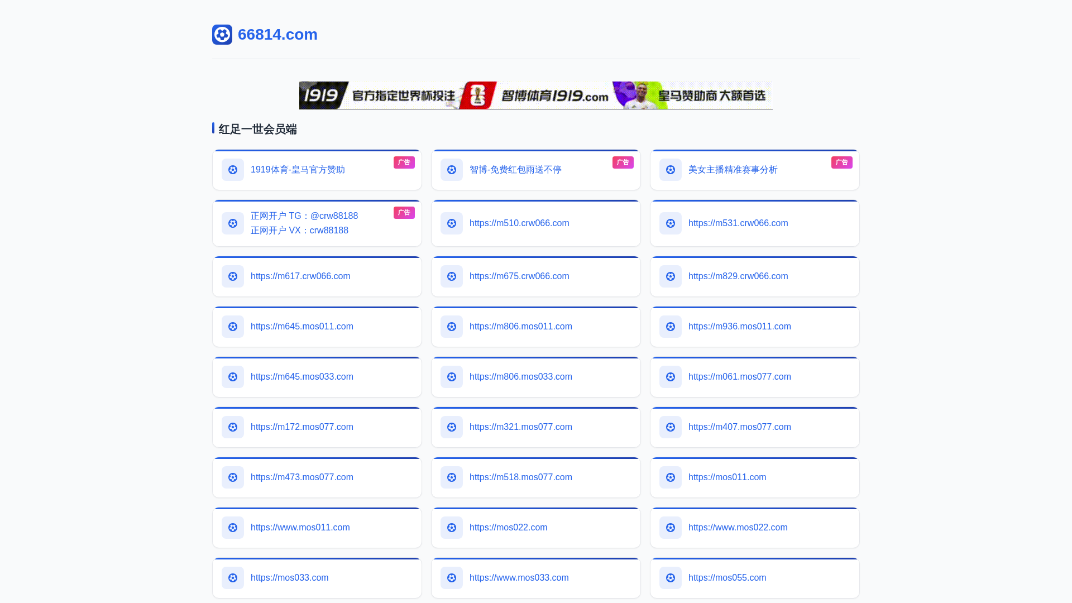Open 智博-免费红包雨送不停 link
The image size is (1072, 603).
(515, 170)
